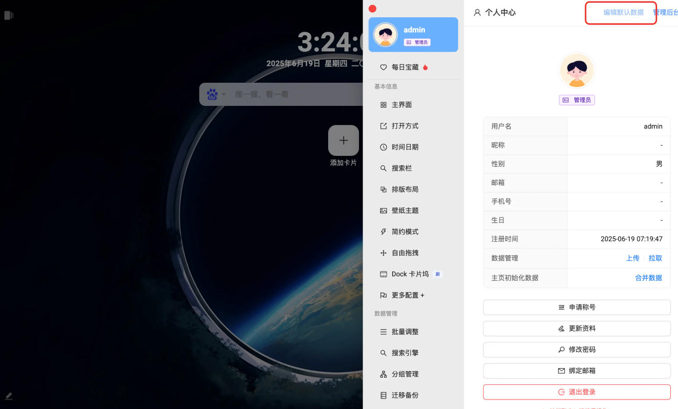Click the 绑定邮箱 button
The width and height of the screenshot is (678, 409).
577,371
